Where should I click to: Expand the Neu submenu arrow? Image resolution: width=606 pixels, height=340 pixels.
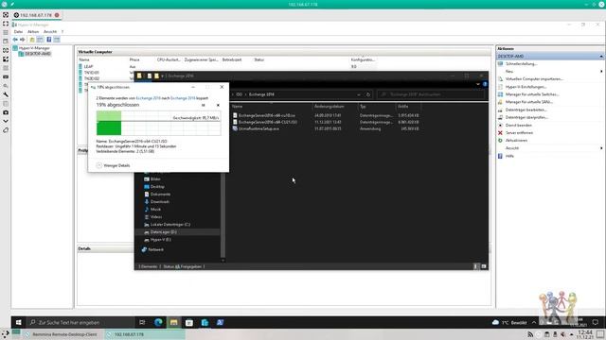coord(601,72)
